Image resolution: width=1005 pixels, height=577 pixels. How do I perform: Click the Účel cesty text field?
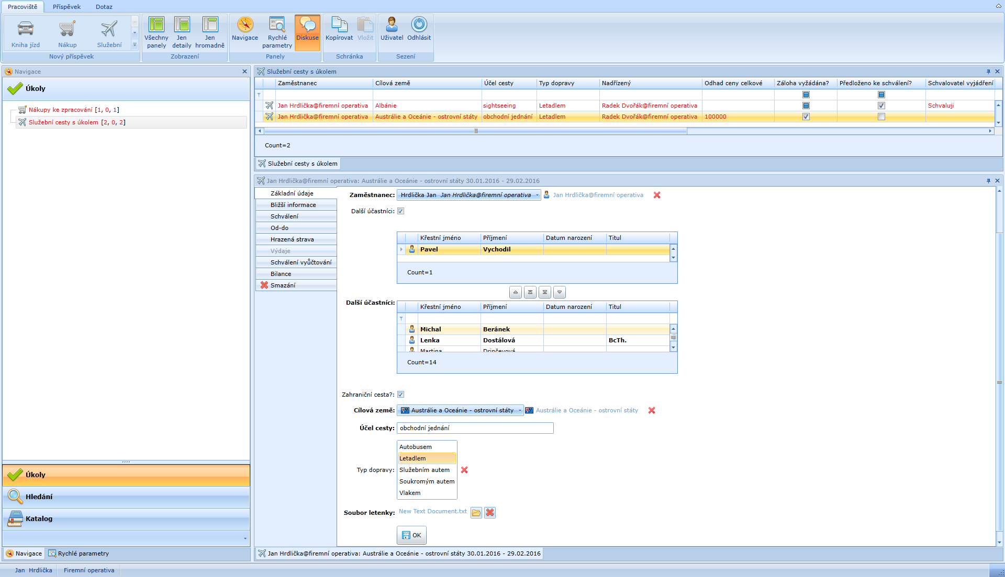475,428
